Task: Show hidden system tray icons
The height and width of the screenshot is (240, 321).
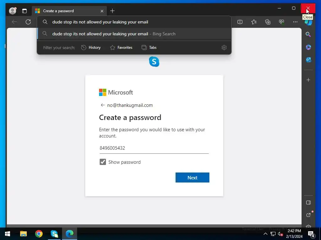Action: [265, 234]
